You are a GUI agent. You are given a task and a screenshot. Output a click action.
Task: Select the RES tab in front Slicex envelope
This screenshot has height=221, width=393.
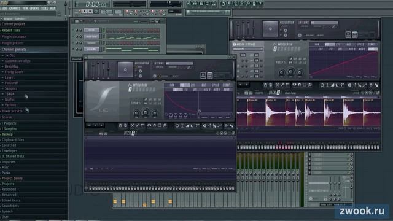click(204, 85)
